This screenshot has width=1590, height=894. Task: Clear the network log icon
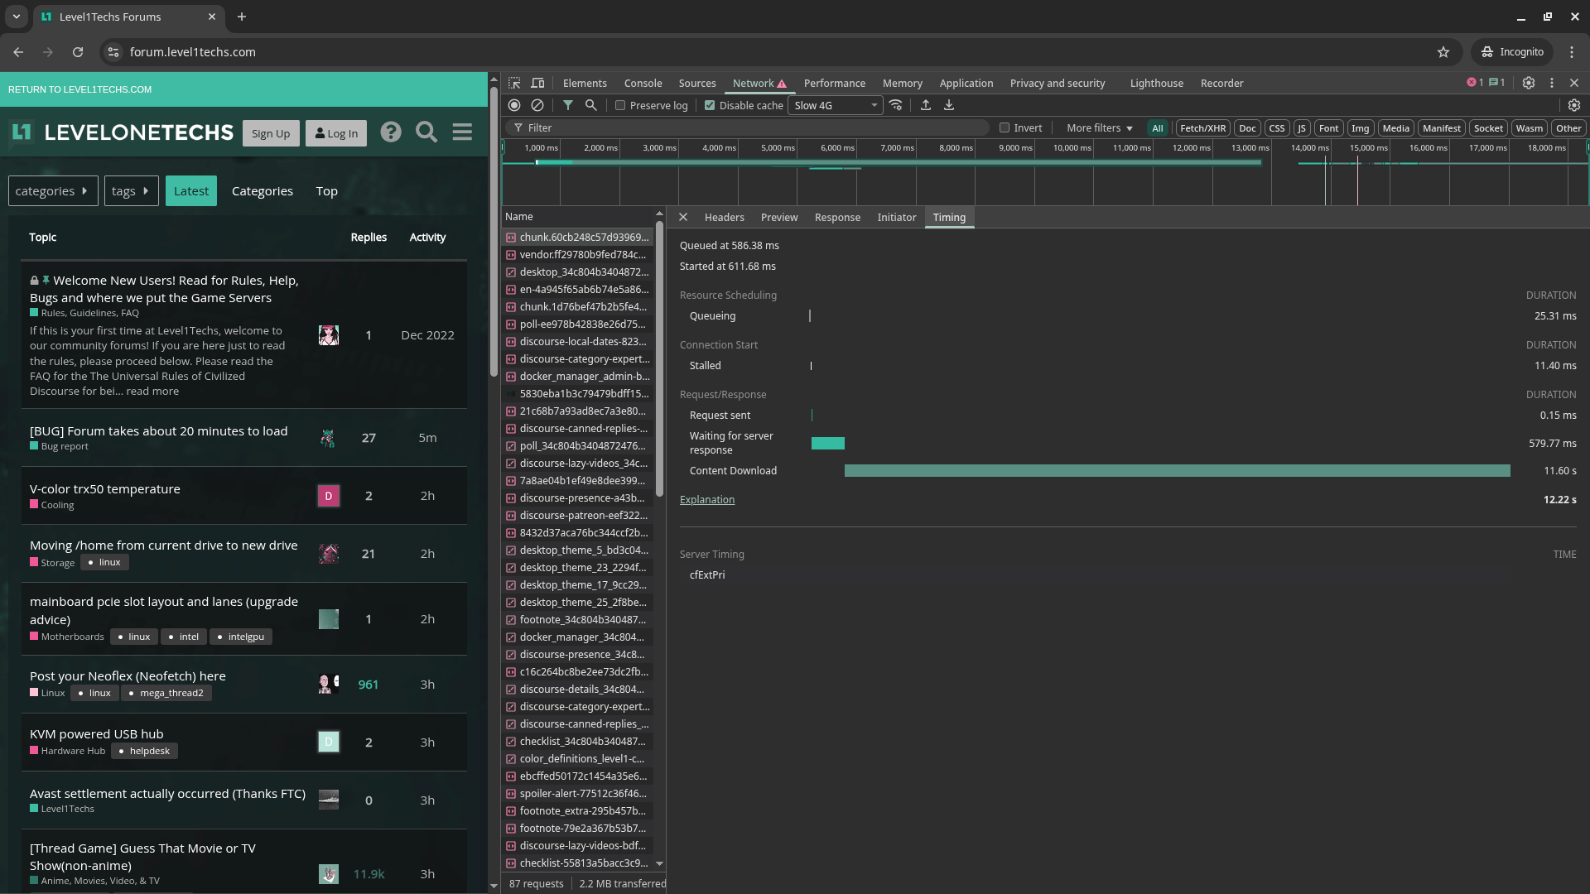click(x=537, y=105)
